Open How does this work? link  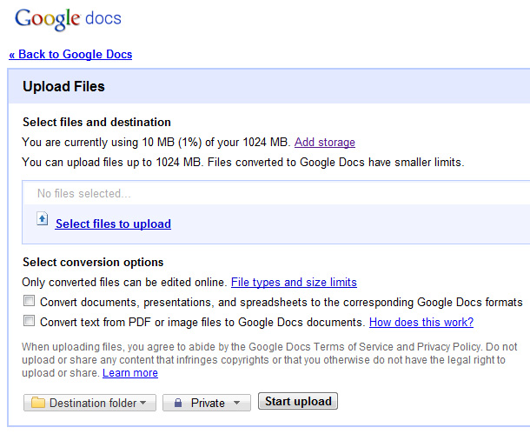point(421,322)
